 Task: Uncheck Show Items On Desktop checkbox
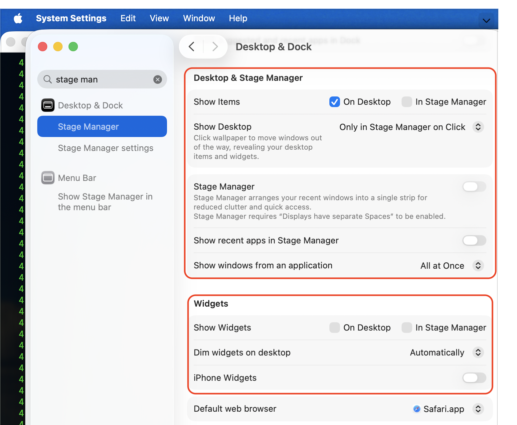click(334, 102)
